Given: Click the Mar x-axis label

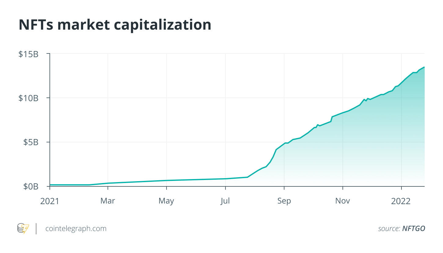Looking at the screenshot, I should 108,201.
